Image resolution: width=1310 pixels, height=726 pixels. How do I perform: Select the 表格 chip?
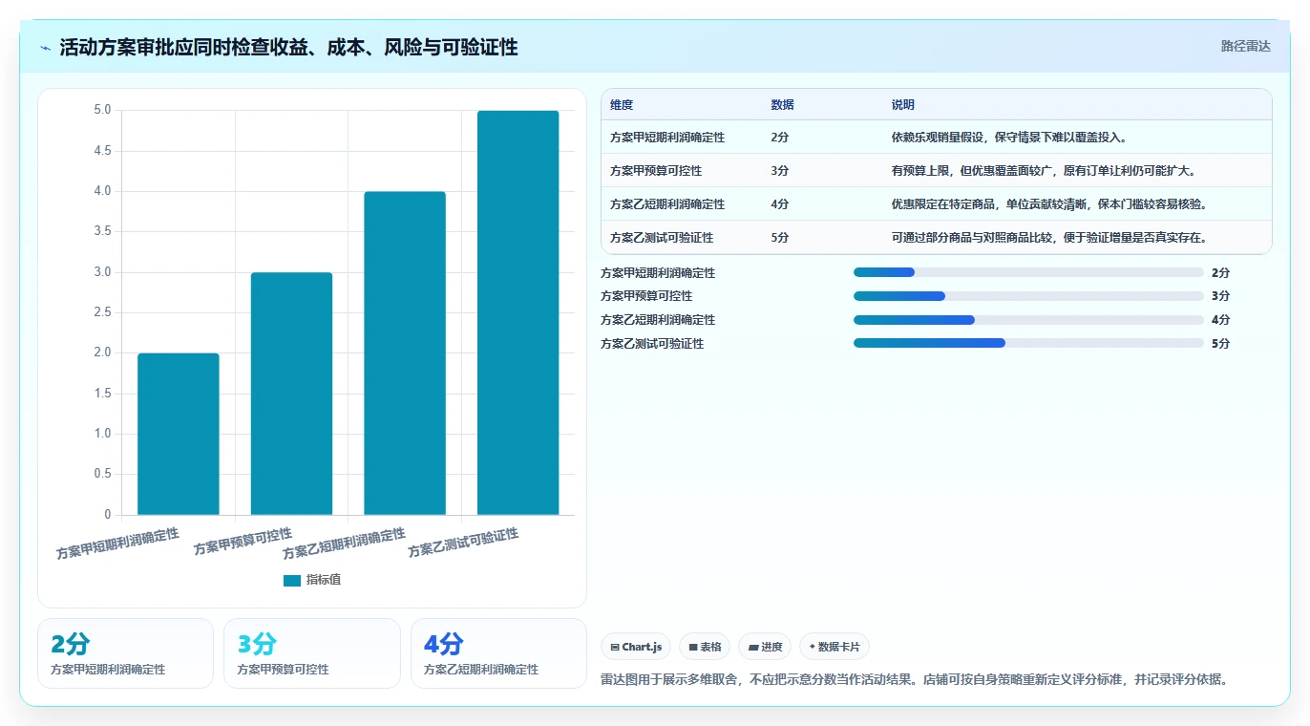[x=705, y=647]
